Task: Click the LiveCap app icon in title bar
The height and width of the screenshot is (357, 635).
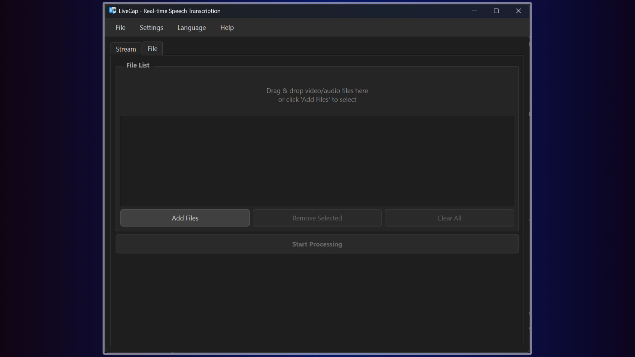Action: click(112, 11)
